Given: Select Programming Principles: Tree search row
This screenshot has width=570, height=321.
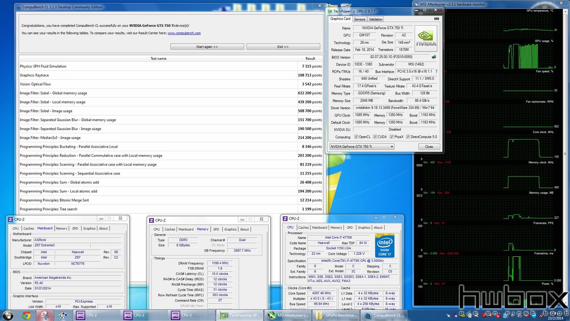Looking at the screenshot, I should click(x=171, y=209).
